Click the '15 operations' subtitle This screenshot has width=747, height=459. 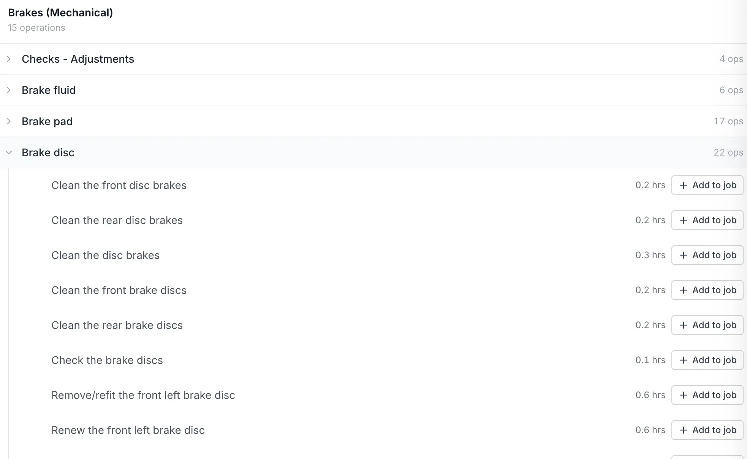(x=36, y=28)
